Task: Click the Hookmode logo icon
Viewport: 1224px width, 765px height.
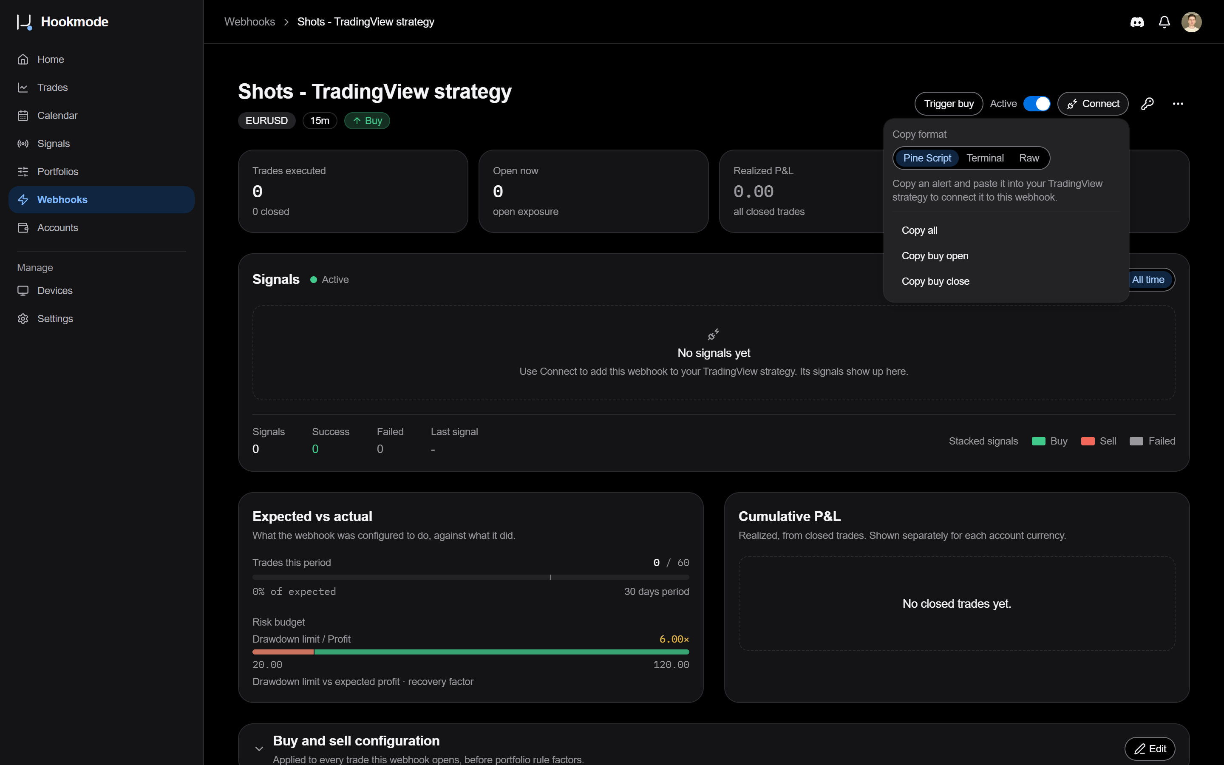Action: [x=24, y=22]
